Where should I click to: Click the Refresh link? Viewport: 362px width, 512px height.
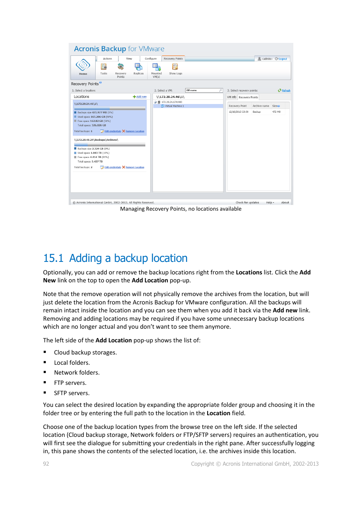coord(286,91)
